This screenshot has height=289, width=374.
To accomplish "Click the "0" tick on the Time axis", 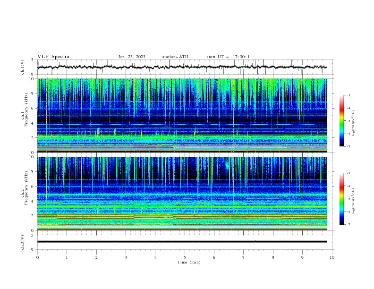I will (x=37, y=257).
